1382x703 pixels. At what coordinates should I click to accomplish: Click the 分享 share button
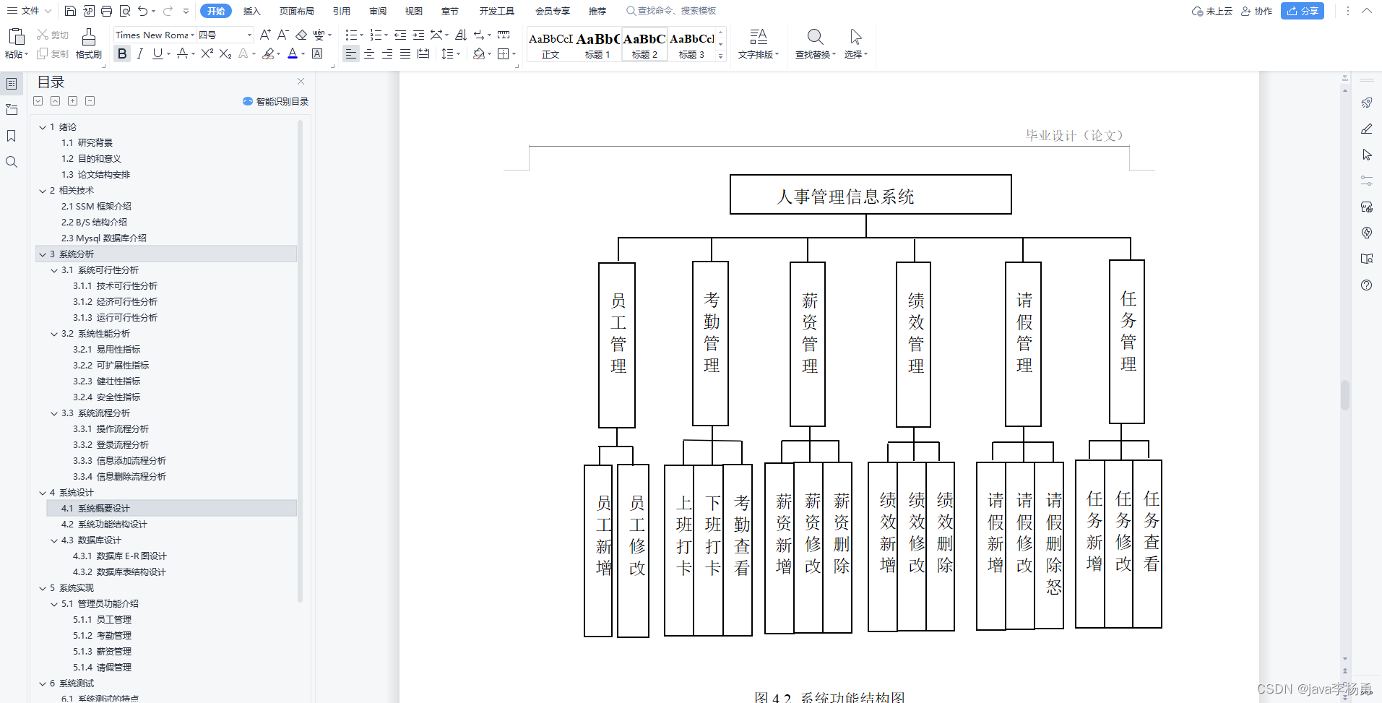pyautogui.click(x=1302, y=11)
